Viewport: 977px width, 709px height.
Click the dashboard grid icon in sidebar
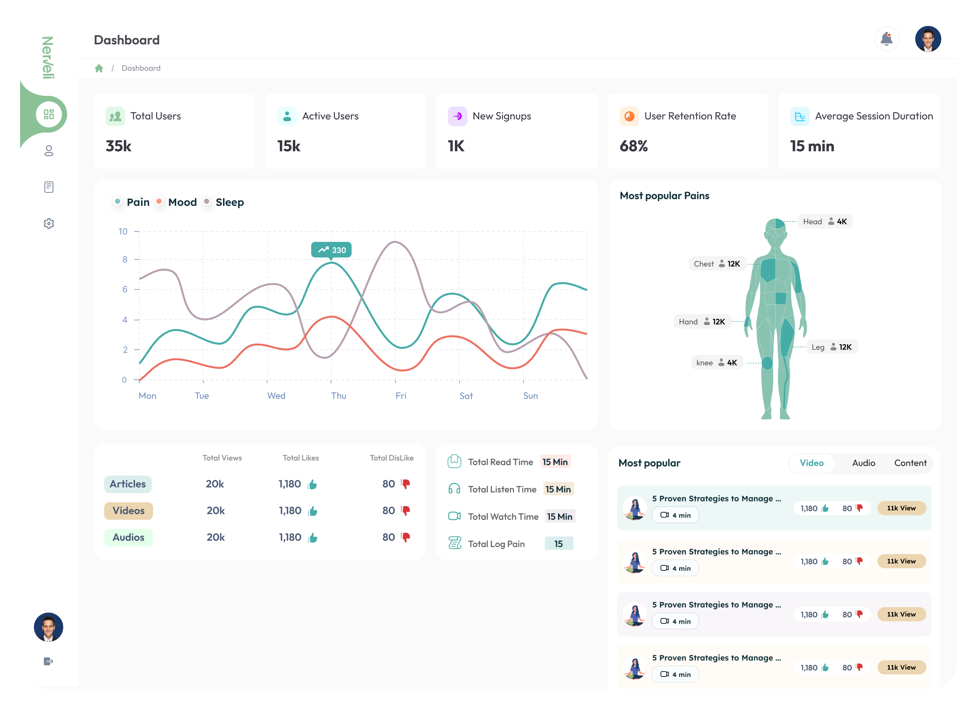pos(49,114)
